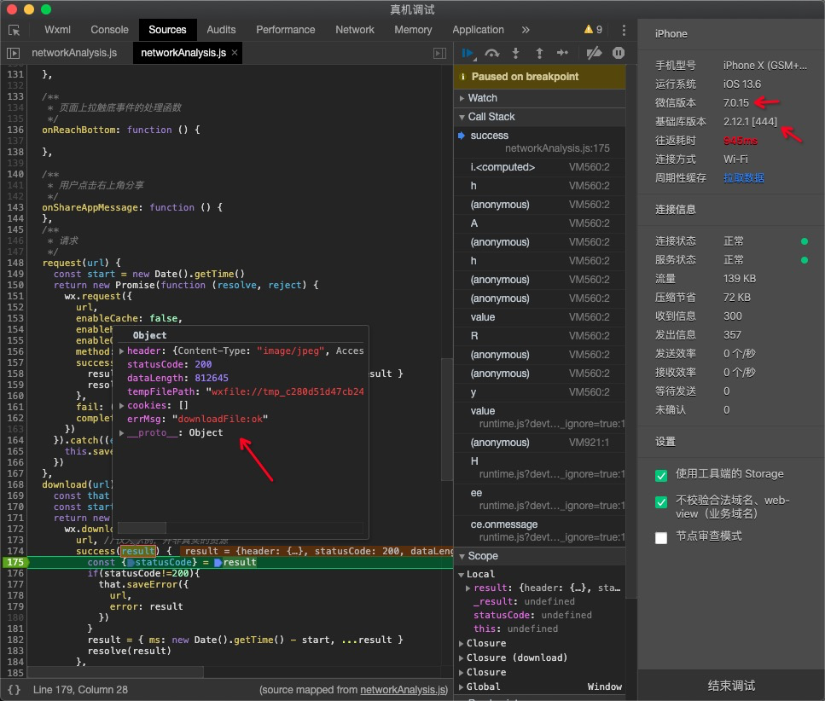
Task: Click the 结束调试 button
Action: pyautogui.click(x=731, y=686)
